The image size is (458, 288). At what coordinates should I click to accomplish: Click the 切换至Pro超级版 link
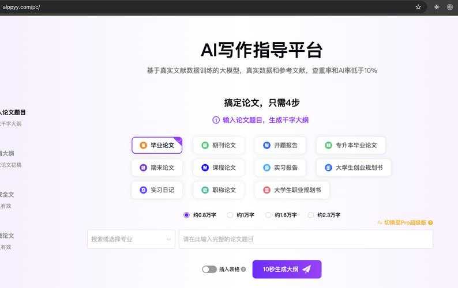tap(405, 223)
